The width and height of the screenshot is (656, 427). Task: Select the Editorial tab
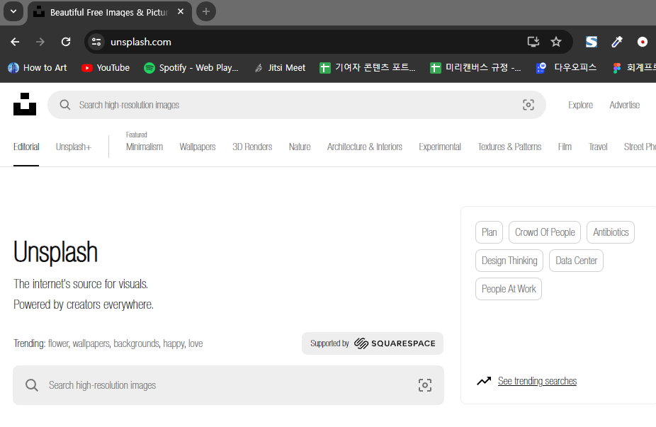26,147
